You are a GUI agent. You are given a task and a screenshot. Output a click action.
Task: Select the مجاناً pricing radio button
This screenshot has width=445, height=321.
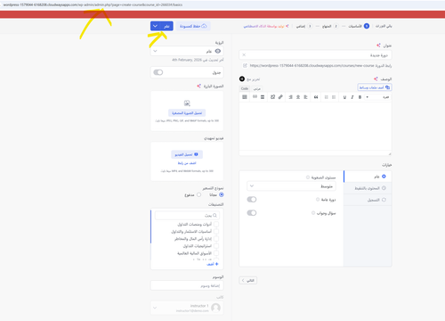tap(222, 195)
